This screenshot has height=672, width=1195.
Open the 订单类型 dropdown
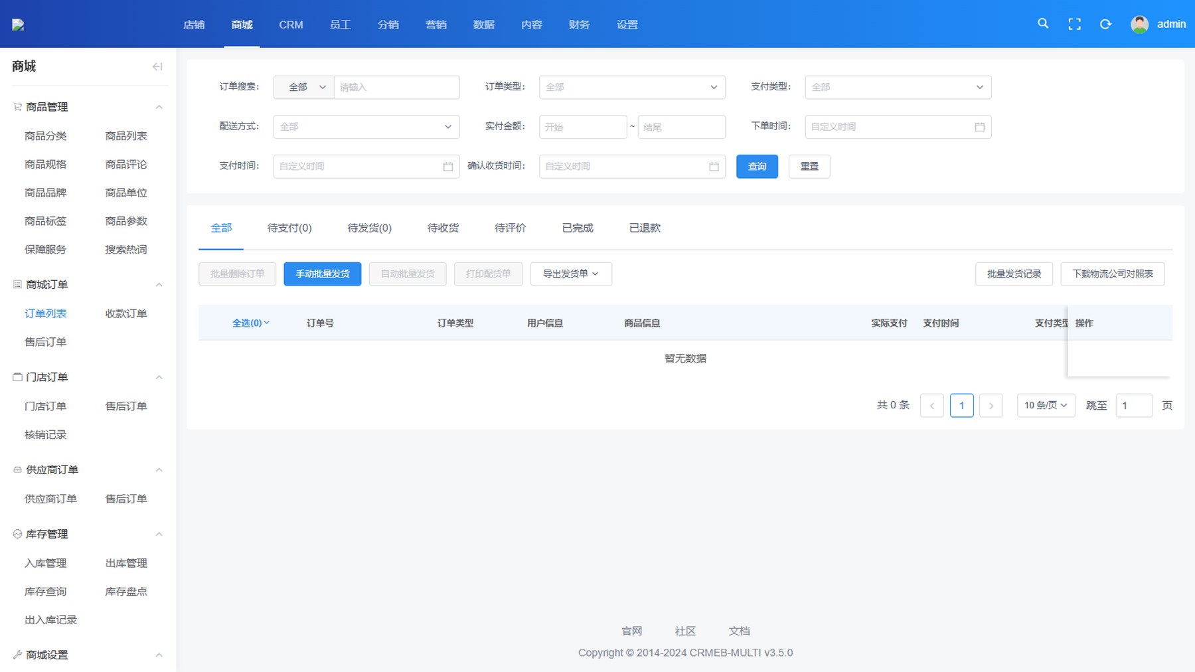(x=632, y=87)
